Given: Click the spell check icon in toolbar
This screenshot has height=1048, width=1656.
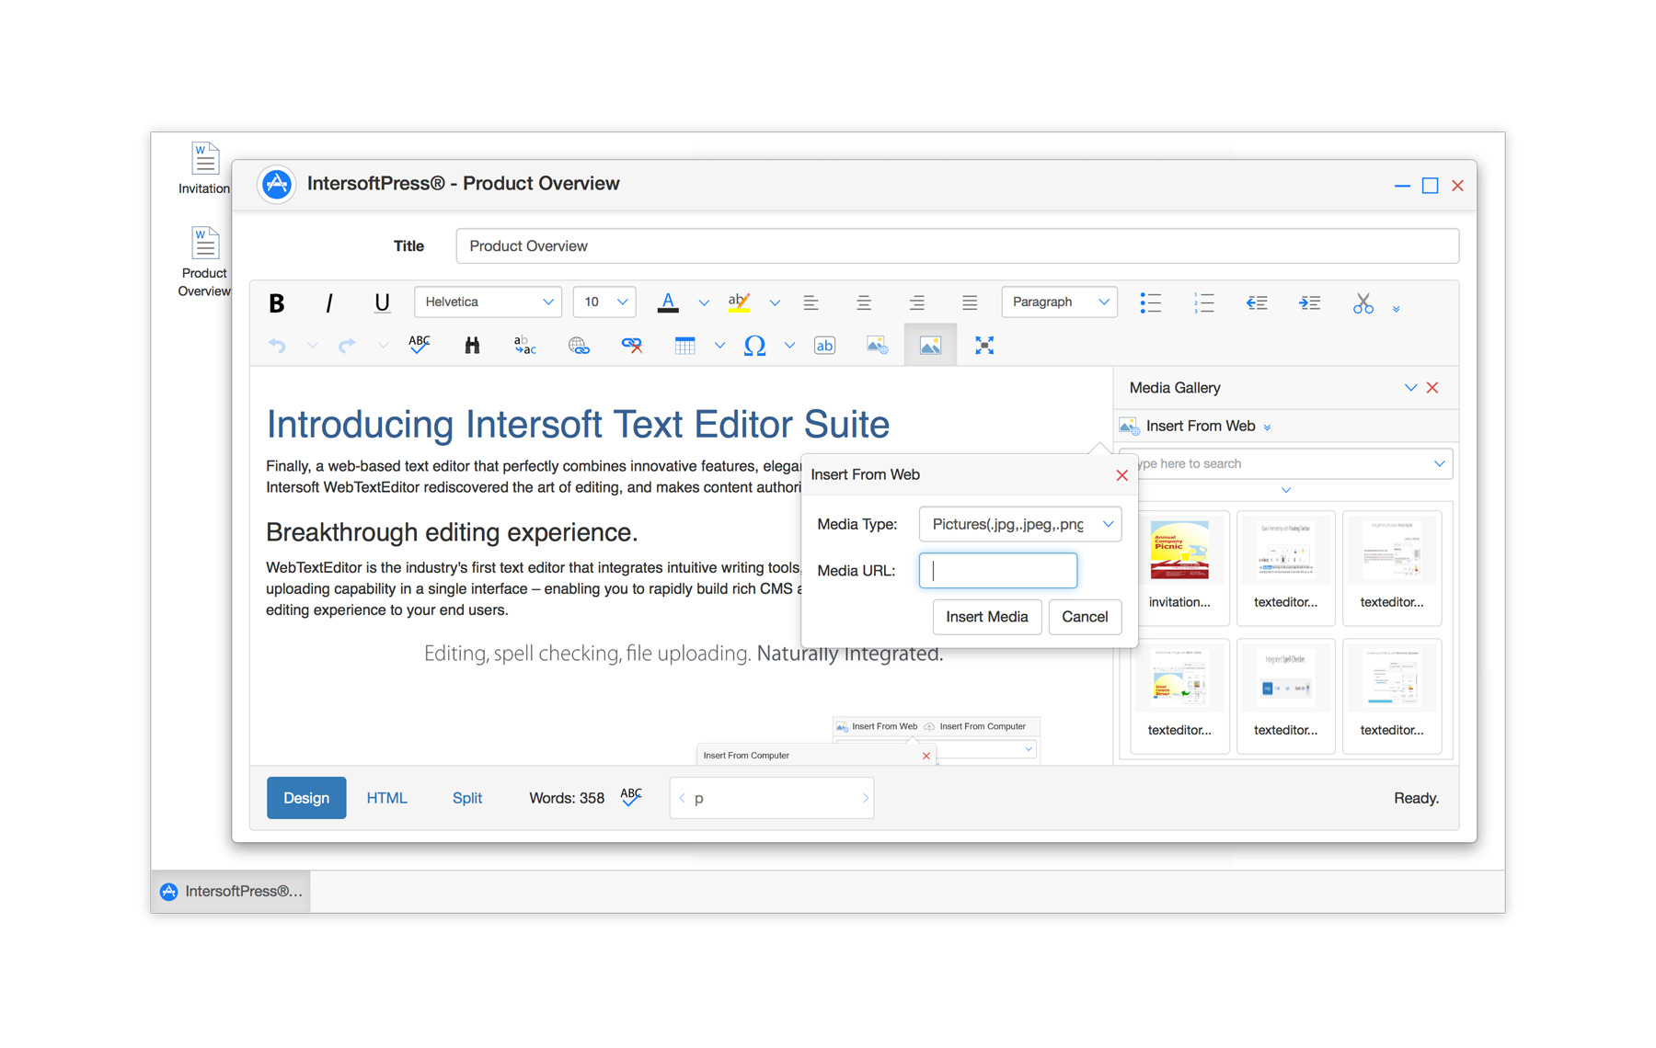Looking at the screenshot, I should [419, 345].
